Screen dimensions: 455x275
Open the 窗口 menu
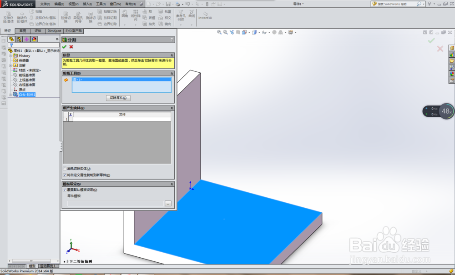click(x=116, y=4)
